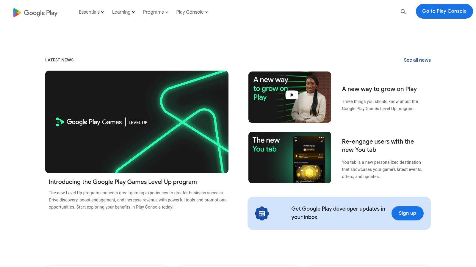Open 'Re-engage users with the new You tab' headline
Image resolution: width=476 pixels, height=267 pixels.
(378, 146)
